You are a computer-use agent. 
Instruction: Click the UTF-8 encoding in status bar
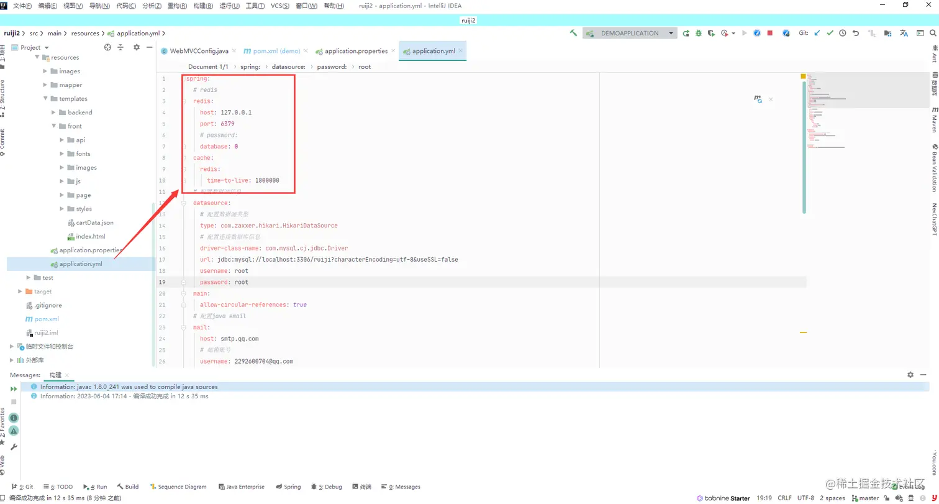pos(805,498)
